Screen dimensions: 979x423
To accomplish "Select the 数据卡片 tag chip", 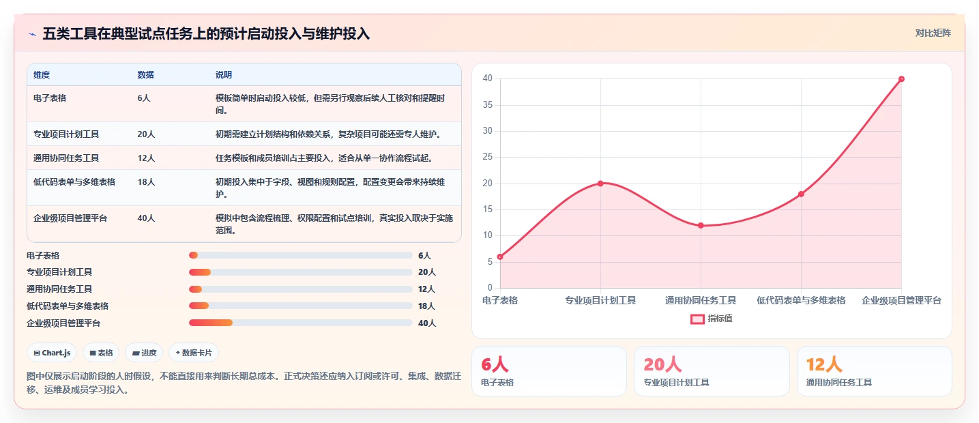I will click(x=194, y=353).
